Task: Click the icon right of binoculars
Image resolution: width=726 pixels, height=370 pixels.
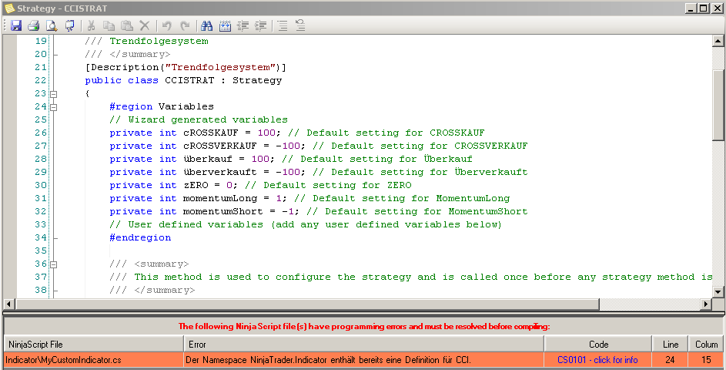Action: point(225,25)
